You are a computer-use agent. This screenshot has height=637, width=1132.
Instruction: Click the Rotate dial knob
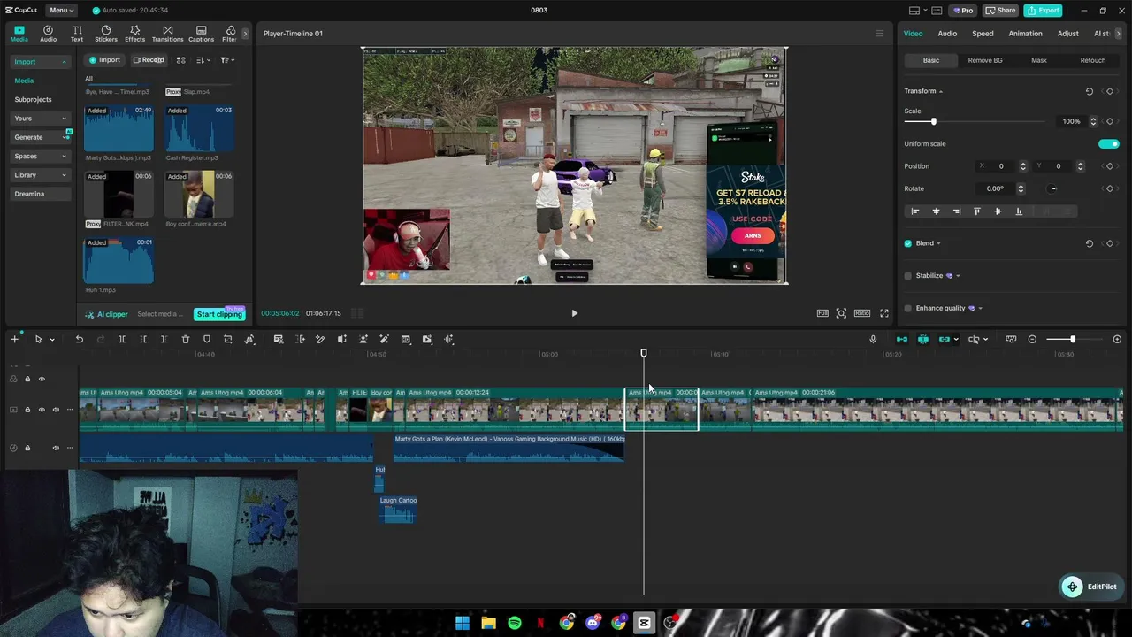[1053, 188]
